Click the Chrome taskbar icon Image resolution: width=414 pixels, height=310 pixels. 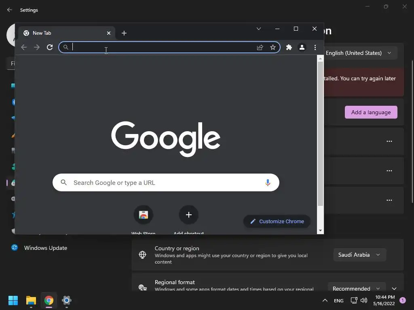click(x=49, y=300)
